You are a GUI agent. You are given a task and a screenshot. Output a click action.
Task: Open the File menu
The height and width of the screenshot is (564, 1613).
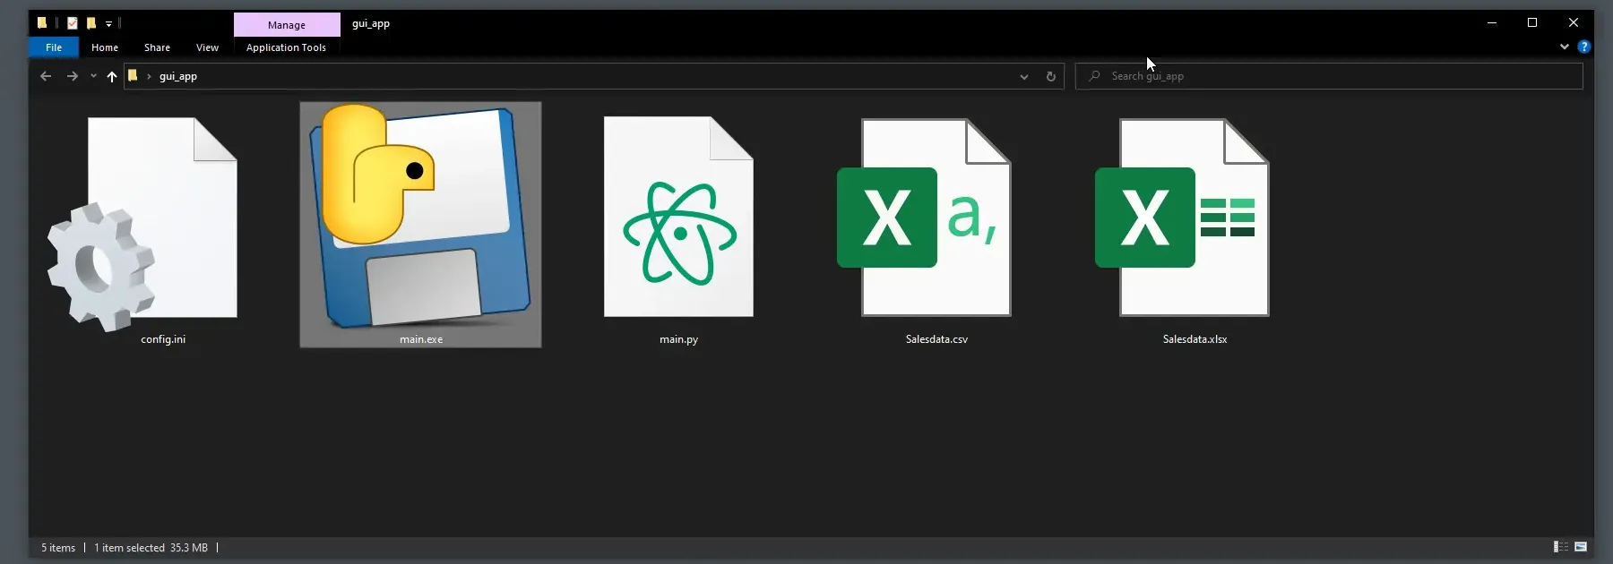pyautogui.click(x=54, y=47)
